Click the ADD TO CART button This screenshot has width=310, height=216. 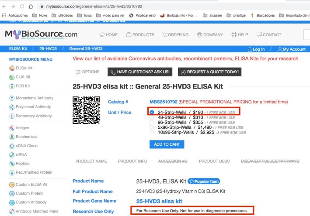pos(167,144)
